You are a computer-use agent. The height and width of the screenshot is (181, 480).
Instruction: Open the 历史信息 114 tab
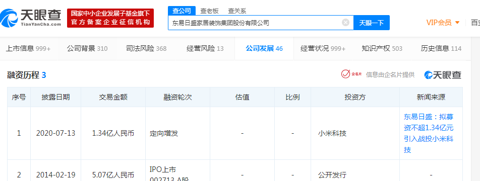(x=441, y=48)
